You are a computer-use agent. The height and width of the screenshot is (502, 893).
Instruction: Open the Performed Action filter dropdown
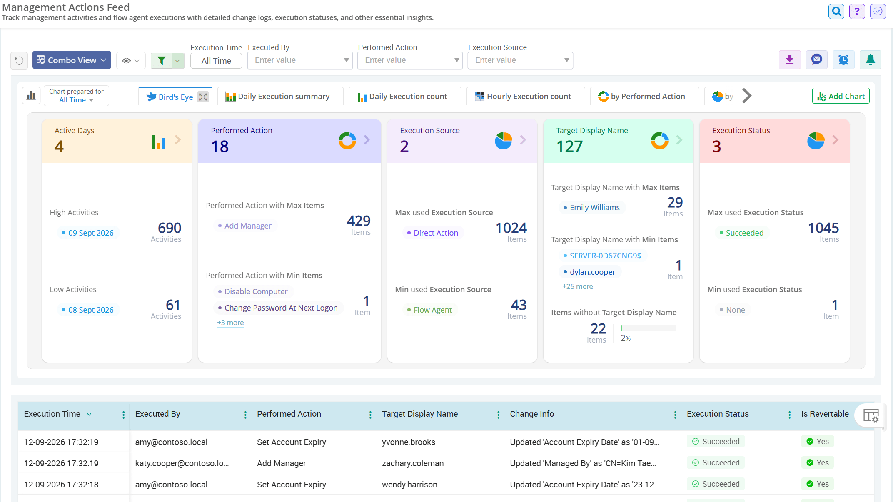410,60
